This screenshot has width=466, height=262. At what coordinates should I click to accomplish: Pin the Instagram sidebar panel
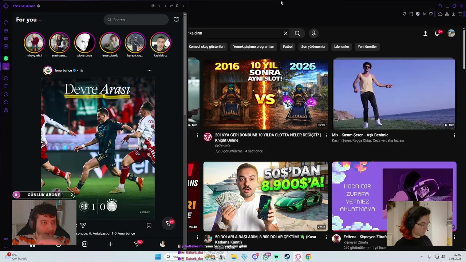point(177,6)
